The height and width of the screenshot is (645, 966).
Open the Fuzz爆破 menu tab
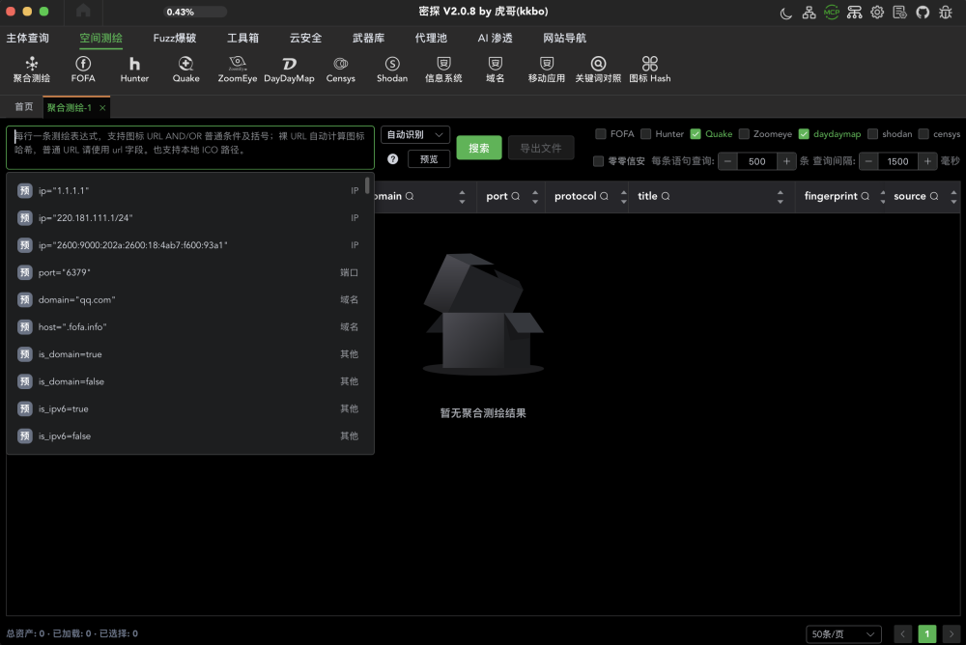click(x=175, y=39)
